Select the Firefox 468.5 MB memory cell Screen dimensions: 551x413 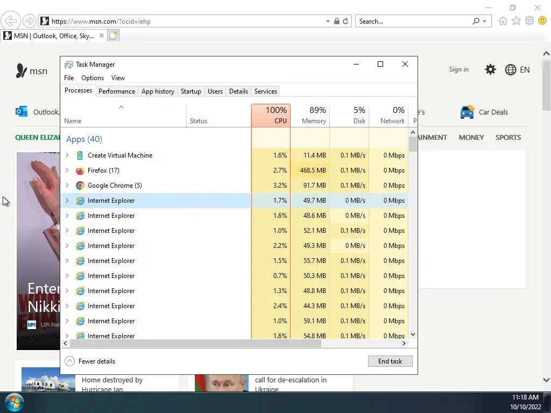click(310, 170)
